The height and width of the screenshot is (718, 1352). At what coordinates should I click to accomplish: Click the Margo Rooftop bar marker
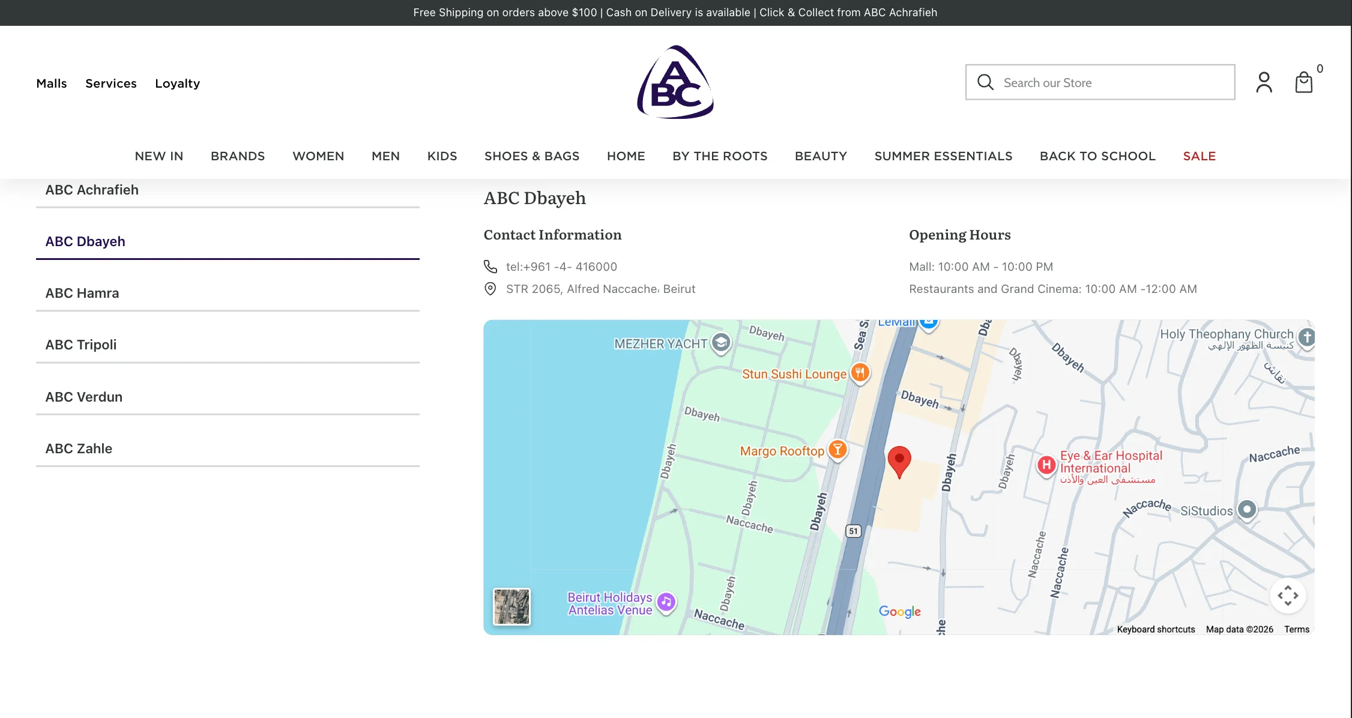click(837, 450)
